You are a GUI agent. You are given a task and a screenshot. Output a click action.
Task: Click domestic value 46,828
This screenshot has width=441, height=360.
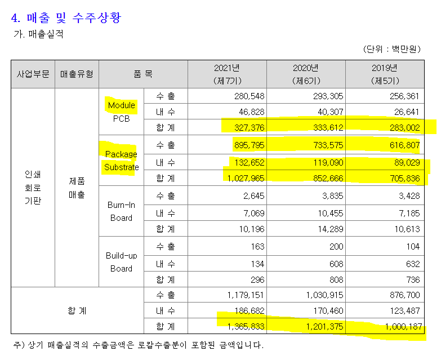coord(252,112)
